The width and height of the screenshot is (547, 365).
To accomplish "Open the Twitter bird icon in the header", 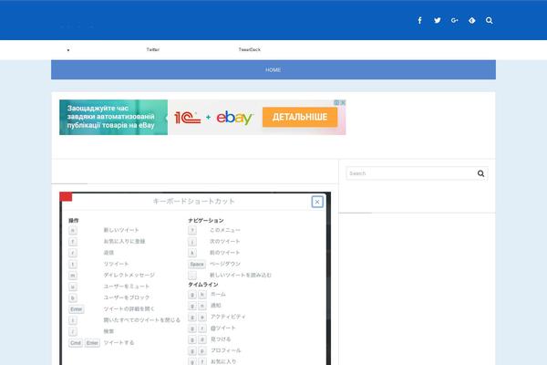I will click(x=437, y=20).
